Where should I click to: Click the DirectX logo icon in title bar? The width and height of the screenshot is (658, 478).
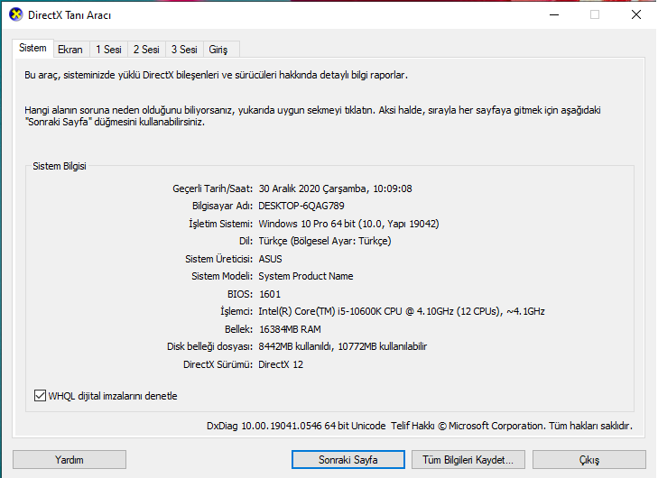(x=16, y=14)
